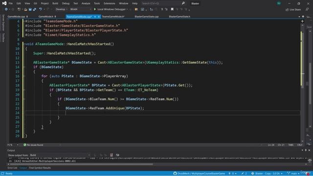
Task: Open the Local Windows Debugger dropdown arrow
Action: (x=127, y=9)
